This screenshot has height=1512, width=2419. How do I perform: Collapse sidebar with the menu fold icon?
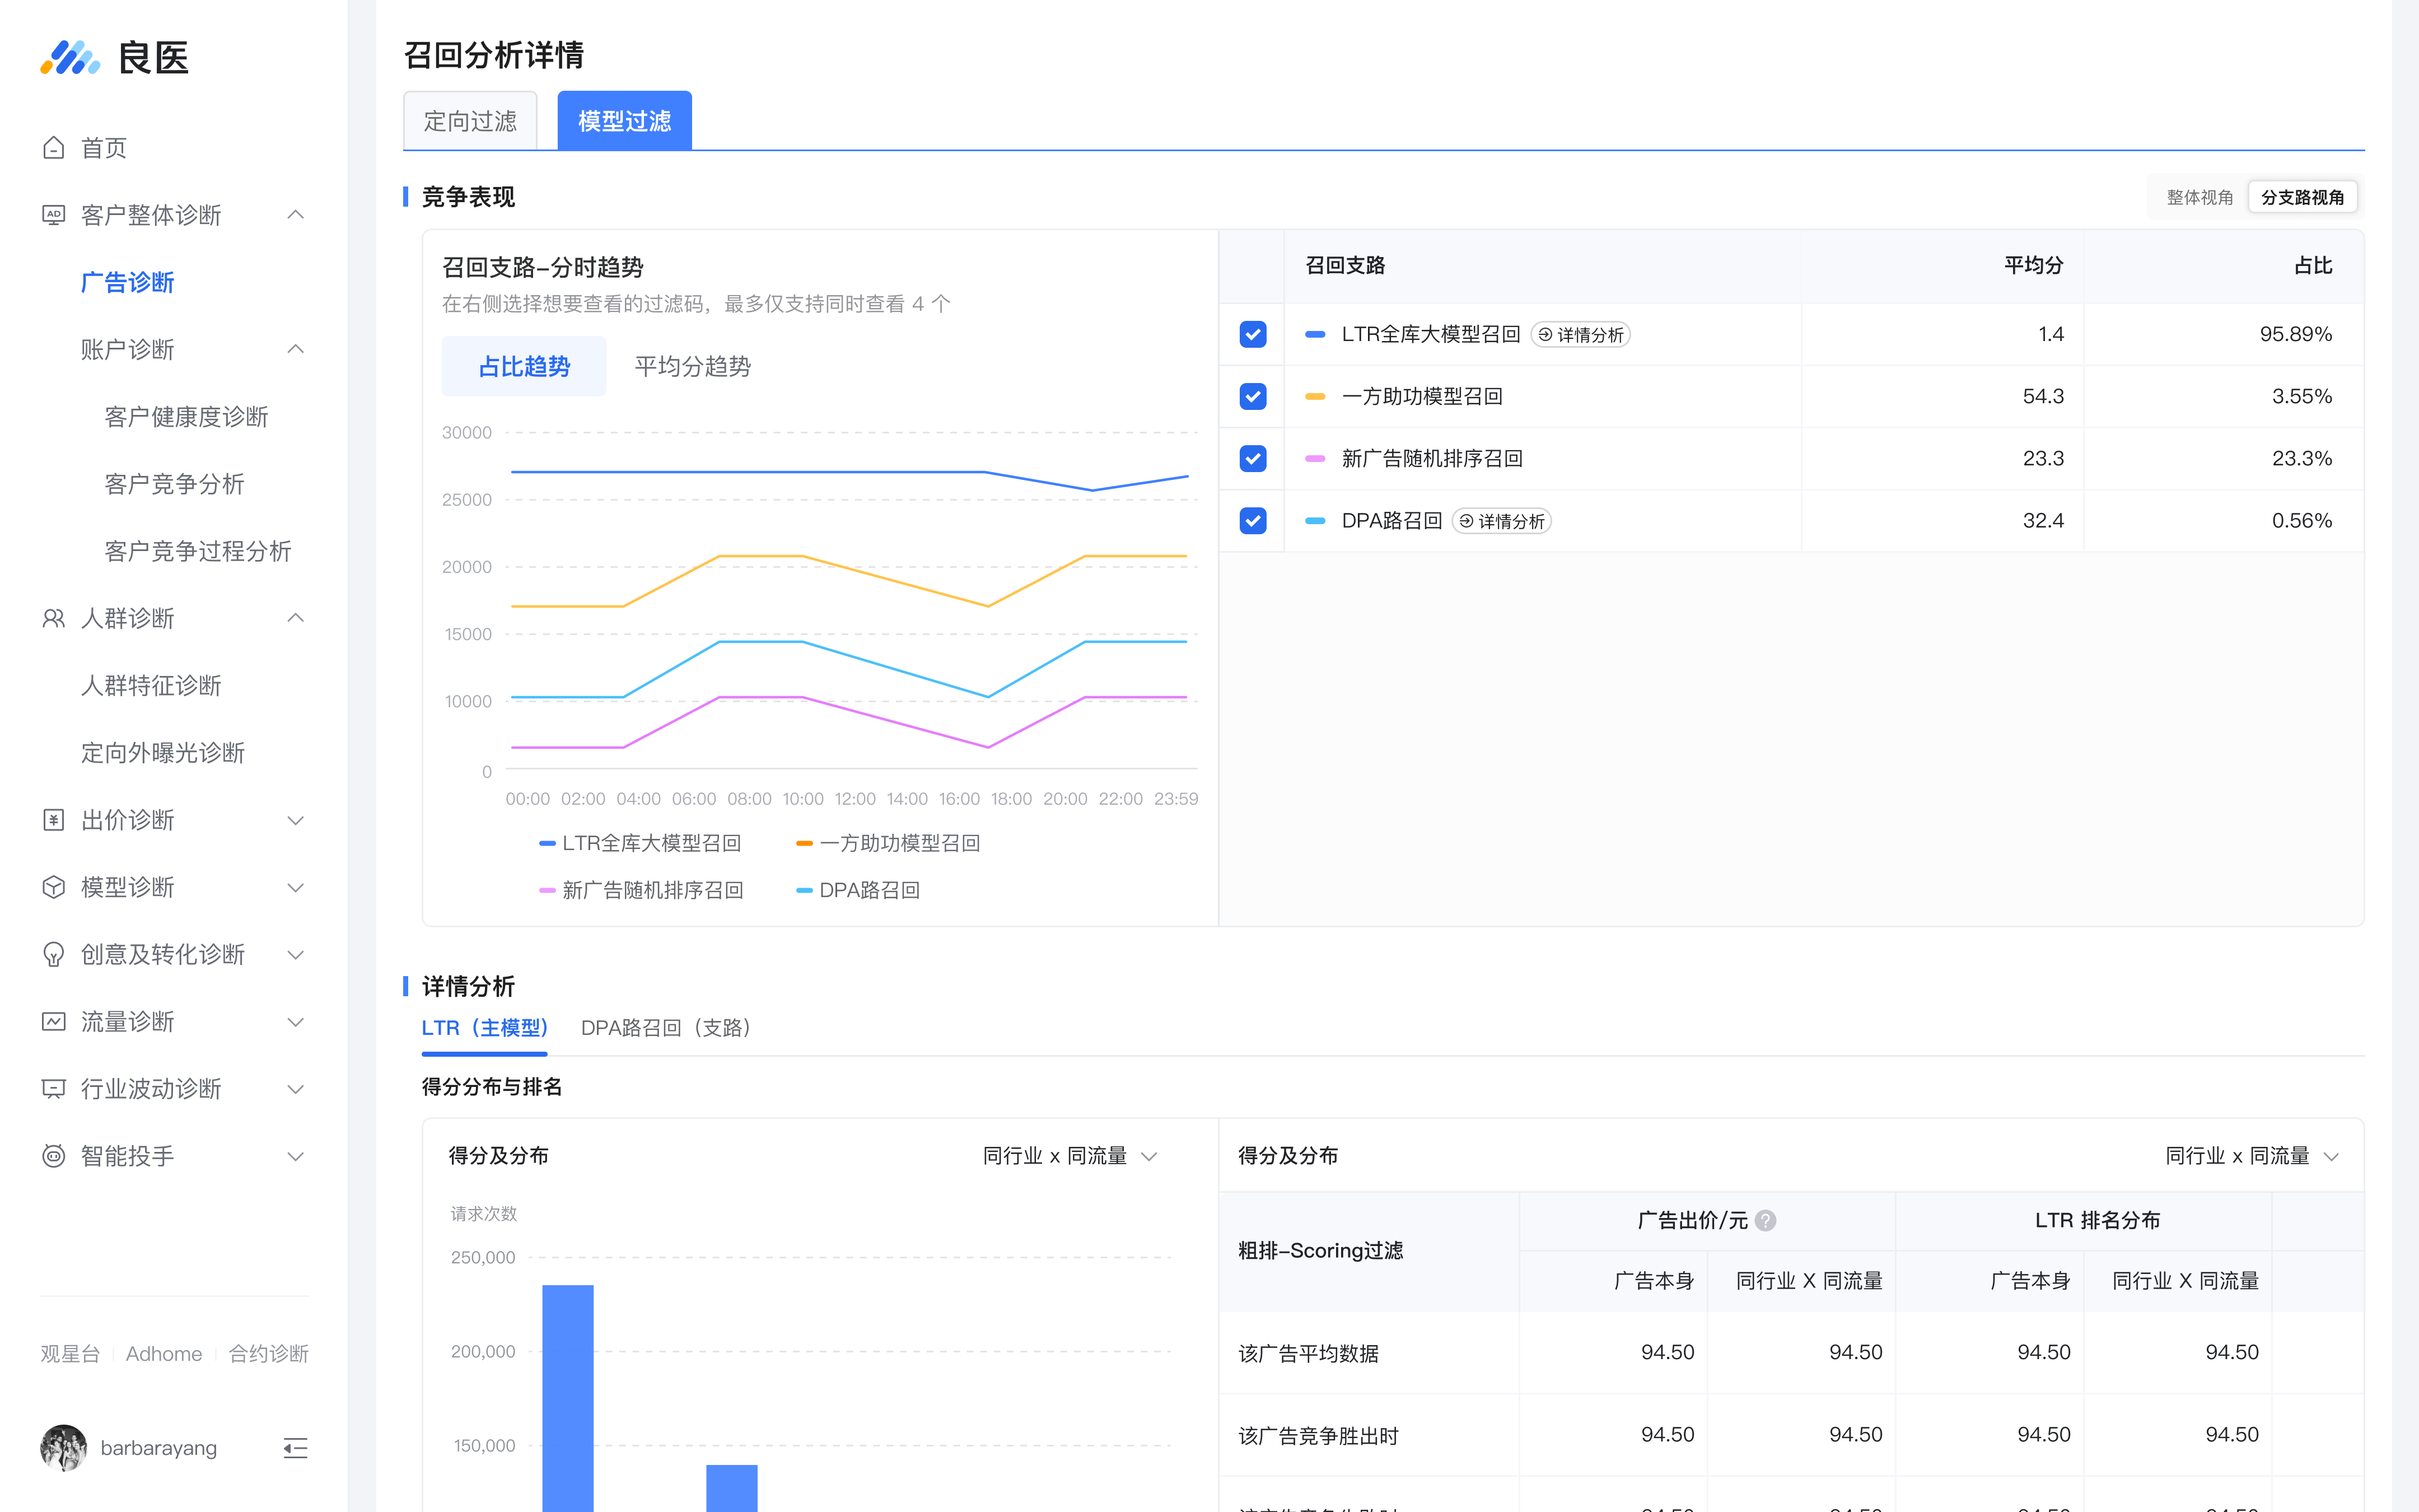(x=295, y=1448)
